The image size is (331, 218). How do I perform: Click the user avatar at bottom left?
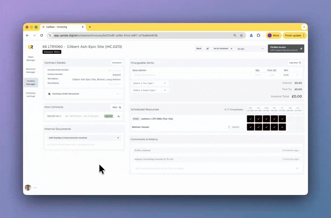(28, 187)
